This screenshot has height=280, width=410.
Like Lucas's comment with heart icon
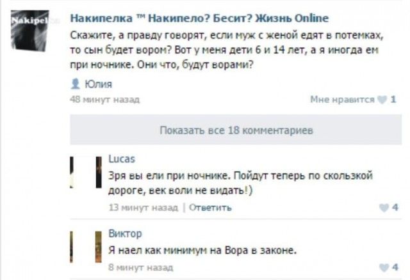pos(384,208)
